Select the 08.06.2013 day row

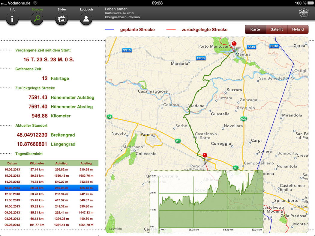pos(49,219)
